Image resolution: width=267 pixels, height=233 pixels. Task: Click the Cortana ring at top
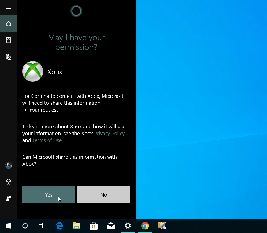click(76, 11)
